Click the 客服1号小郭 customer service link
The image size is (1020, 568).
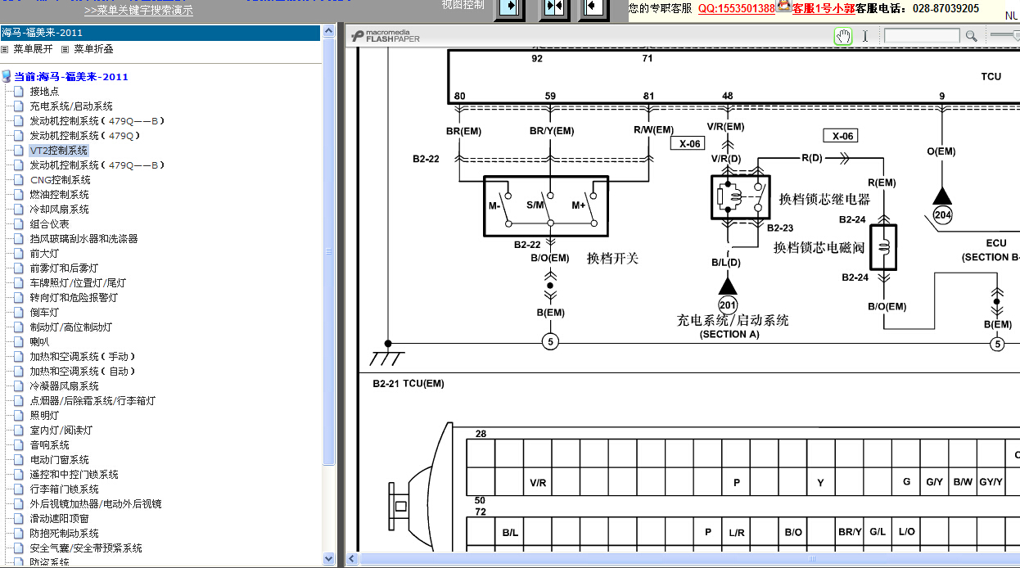pyautogui.click(x=824, y=8)
